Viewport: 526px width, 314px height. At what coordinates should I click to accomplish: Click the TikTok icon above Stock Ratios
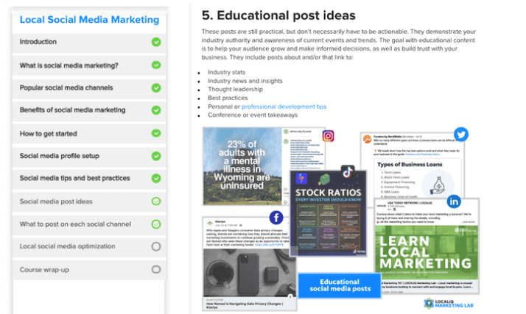click(348, 172)
